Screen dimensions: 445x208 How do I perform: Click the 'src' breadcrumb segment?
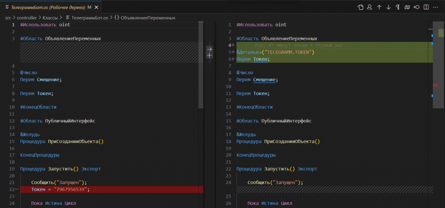click(x=8, y=18)
